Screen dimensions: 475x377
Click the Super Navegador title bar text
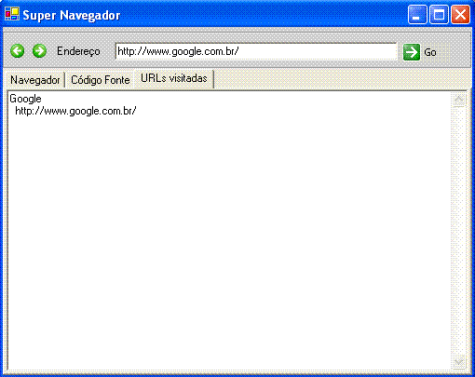[72, 15]
